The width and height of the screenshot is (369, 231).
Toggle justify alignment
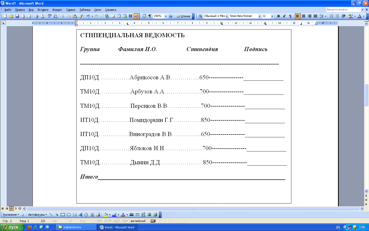click(315, 16)
